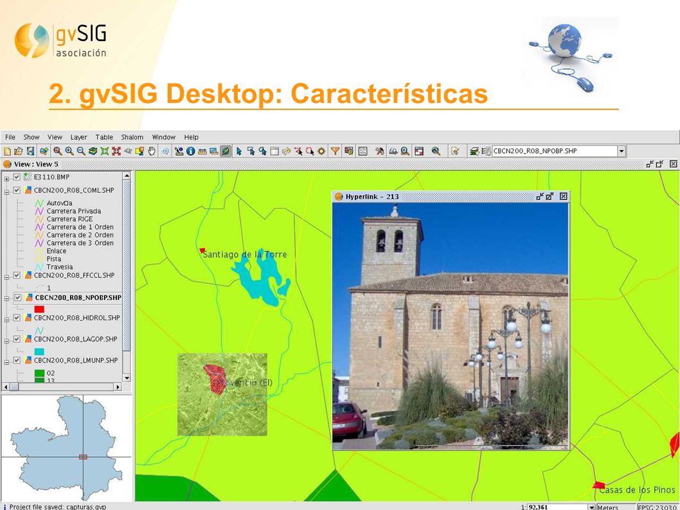Viewport: 680px width, 510px height.
Task: Collapse the CBCN200_R08_HIDROL.SHP legend
Action: [x=6, y=319]
